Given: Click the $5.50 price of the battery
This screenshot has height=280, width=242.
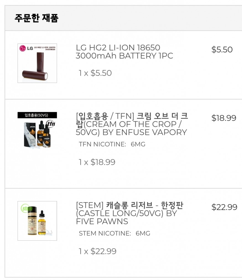Looking at the screenshot, I should tap(222, 49).
